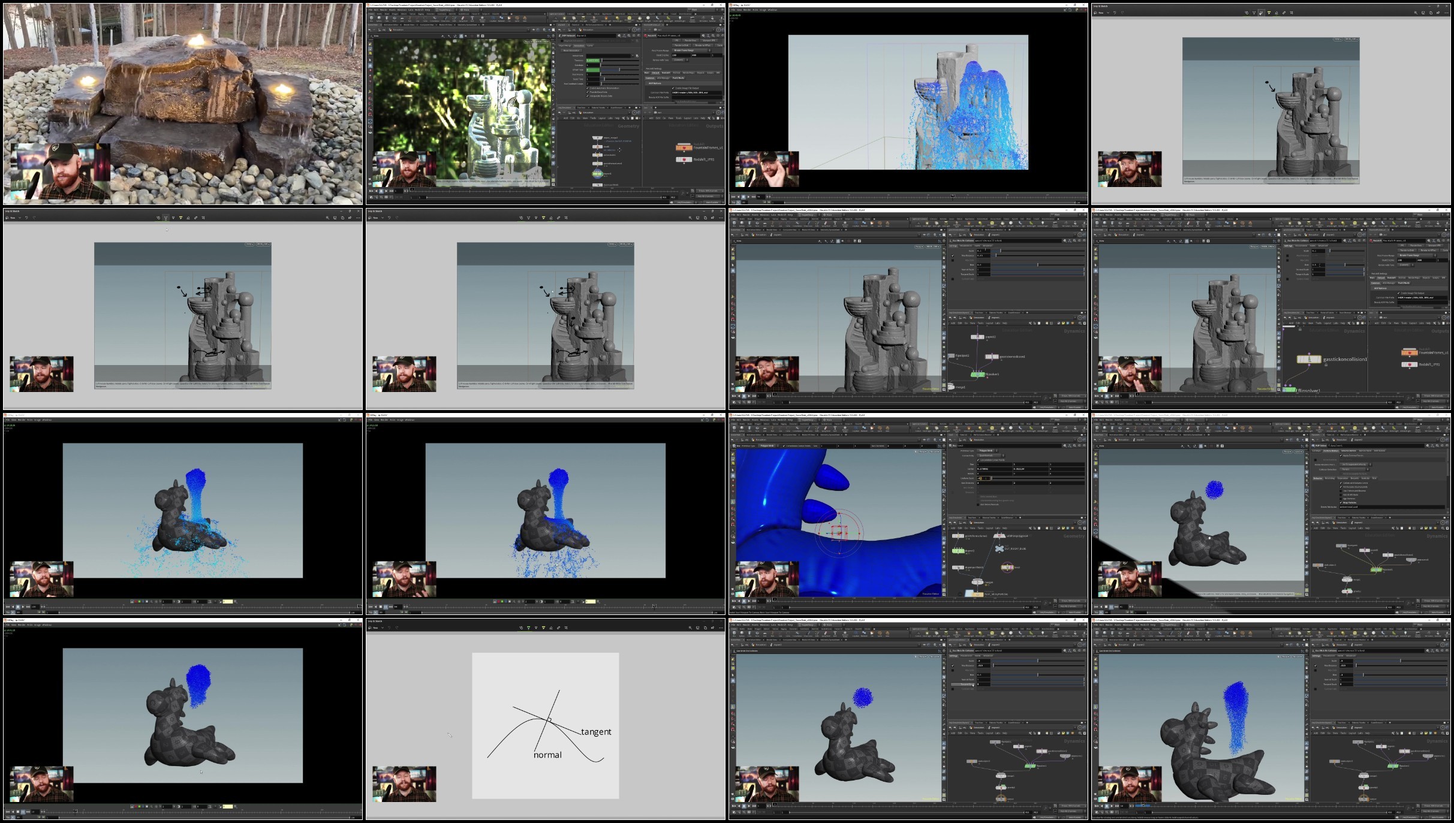Click the 'normal' label in the diagram

547,755
